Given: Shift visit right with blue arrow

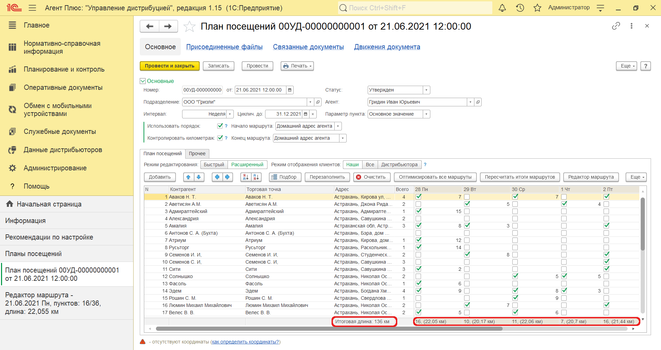Looking at the screenshot, I should [227, 177].
